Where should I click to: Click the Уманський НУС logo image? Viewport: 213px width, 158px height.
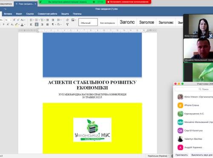tap(92, 130)
